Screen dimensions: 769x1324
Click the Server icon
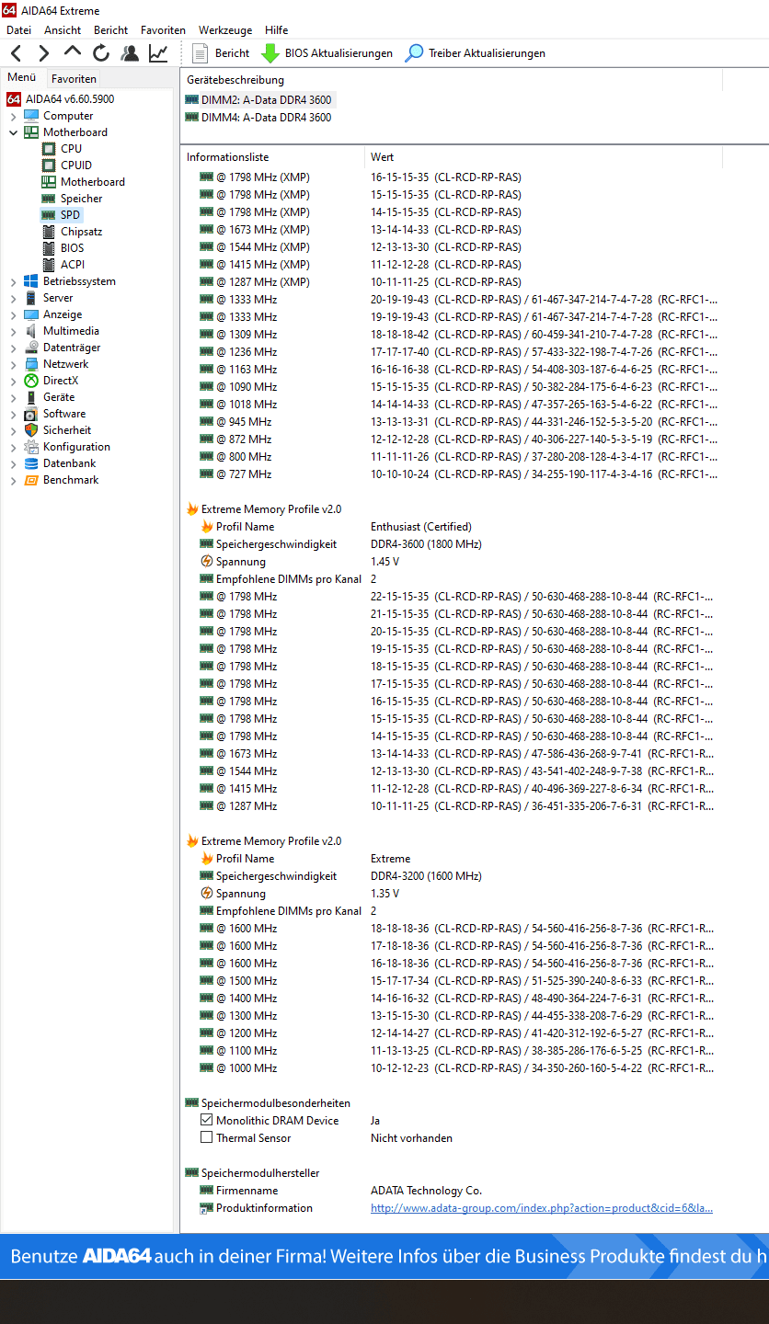point(31,298)
